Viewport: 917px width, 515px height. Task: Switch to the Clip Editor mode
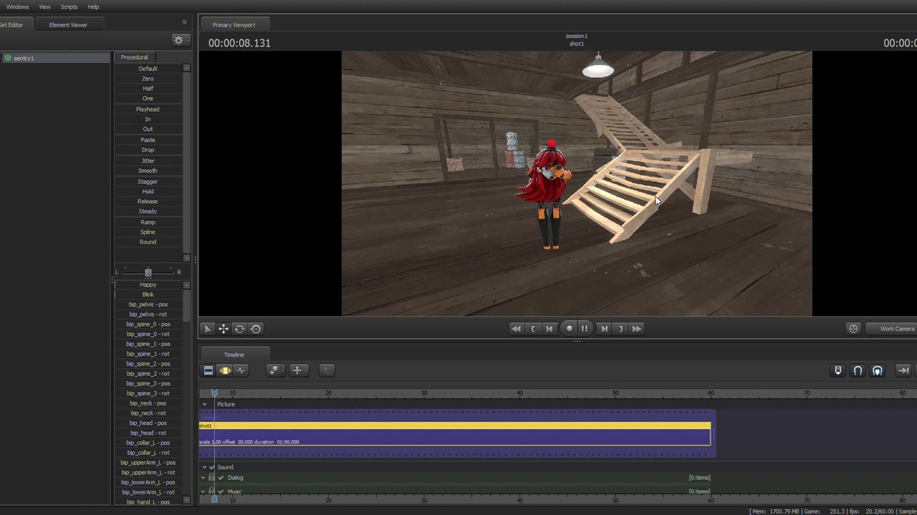(x=208, y=371)
